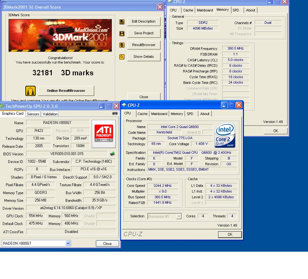Minimize the GPU-Z window
This screenshot has width=308, height=279.
click(x=101, y=106)
